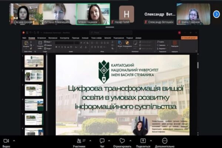
Task: Open the Файл tab in PowerPoint
Action: [24, 38]
